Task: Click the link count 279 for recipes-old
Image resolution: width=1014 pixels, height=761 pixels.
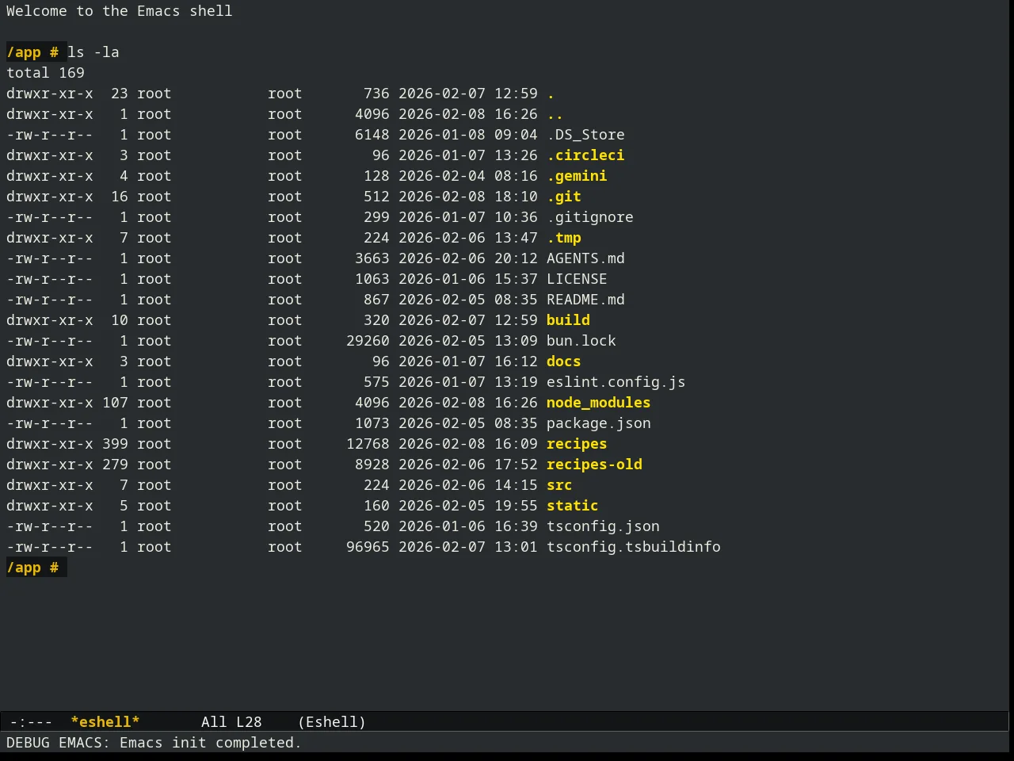Action: point(115,465)
